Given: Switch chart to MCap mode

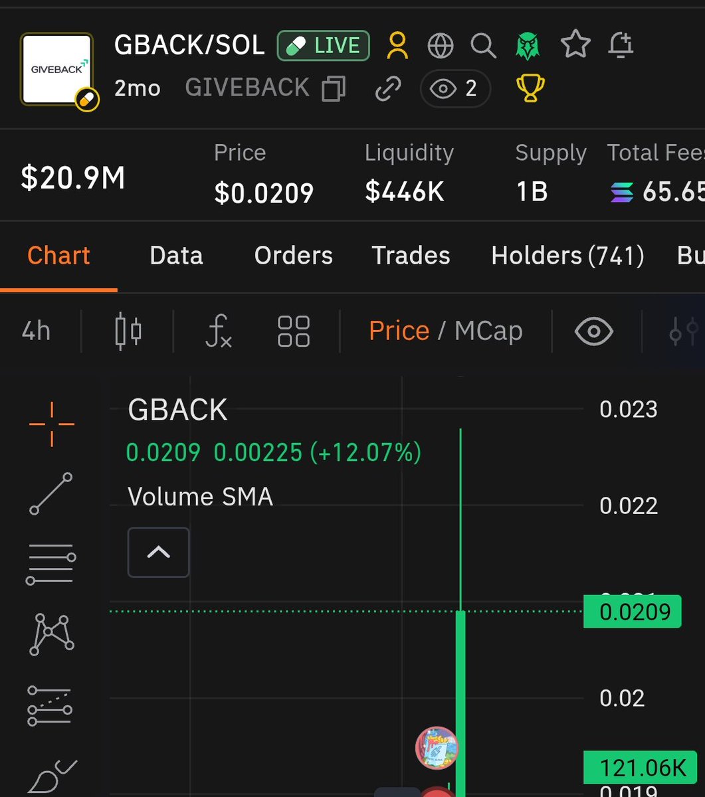Looking at the screenshot, I should click(x=488, y=331).
